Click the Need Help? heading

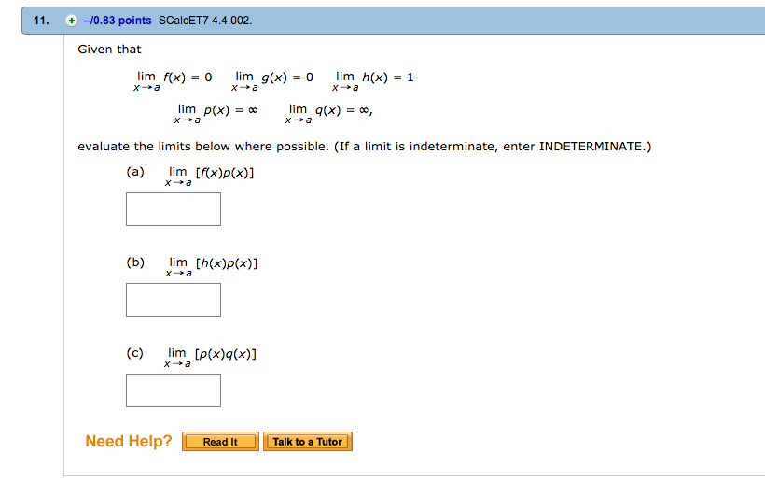[x=129, y=441]
